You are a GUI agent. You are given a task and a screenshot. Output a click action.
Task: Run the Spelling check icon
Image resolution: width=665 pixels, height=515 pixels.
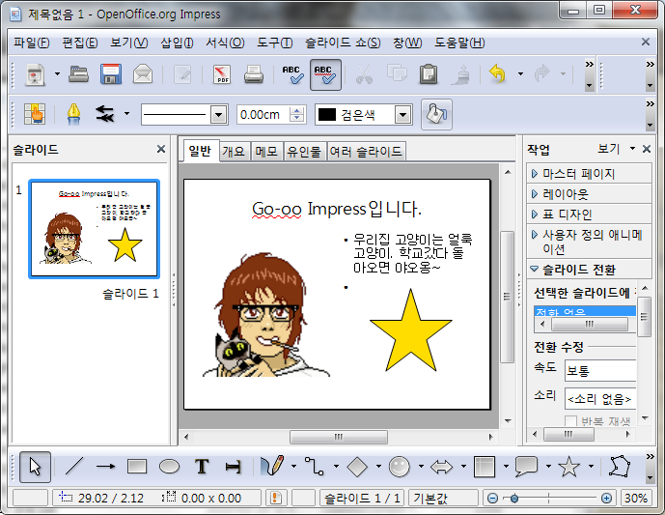click(x=292, y=74)
